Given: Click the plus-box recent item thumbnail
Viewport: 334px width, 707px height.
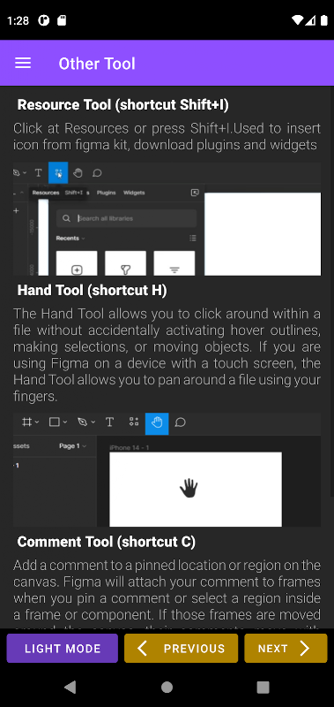Looking at the screenshot, I should (x=77, y=263).
